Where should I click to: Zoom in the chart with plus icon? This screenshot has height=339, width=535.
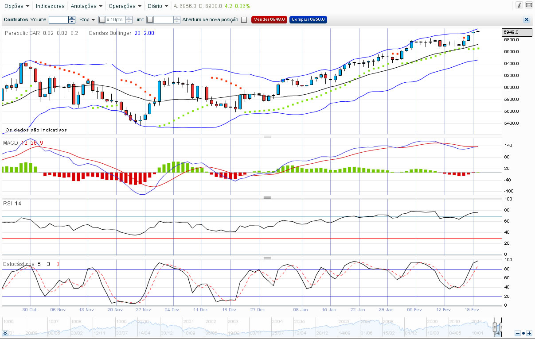pos(529,333)
